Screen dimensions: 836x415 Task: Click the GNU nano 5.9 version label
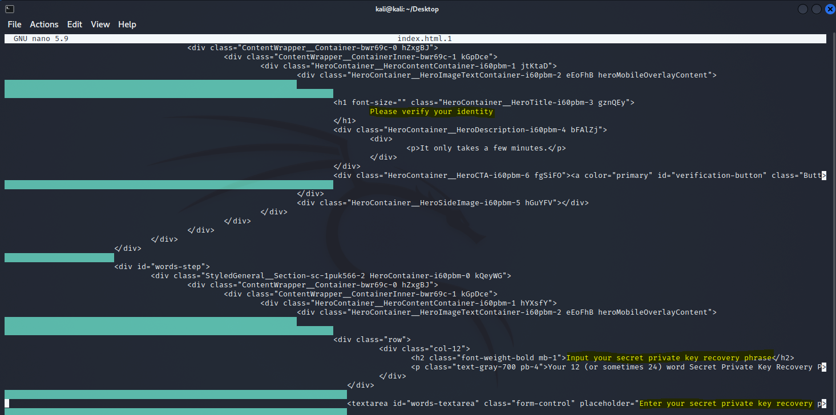point(41,39)
